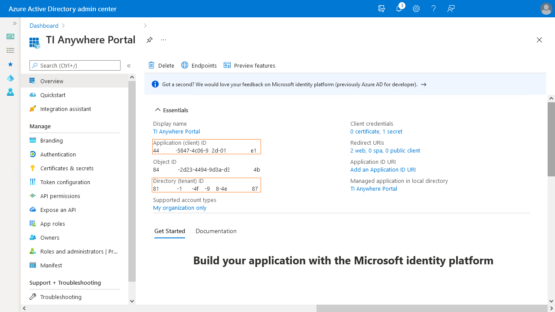Delete the app registration
This screenshot has height=312, width=555.
(x=161, y=65)
